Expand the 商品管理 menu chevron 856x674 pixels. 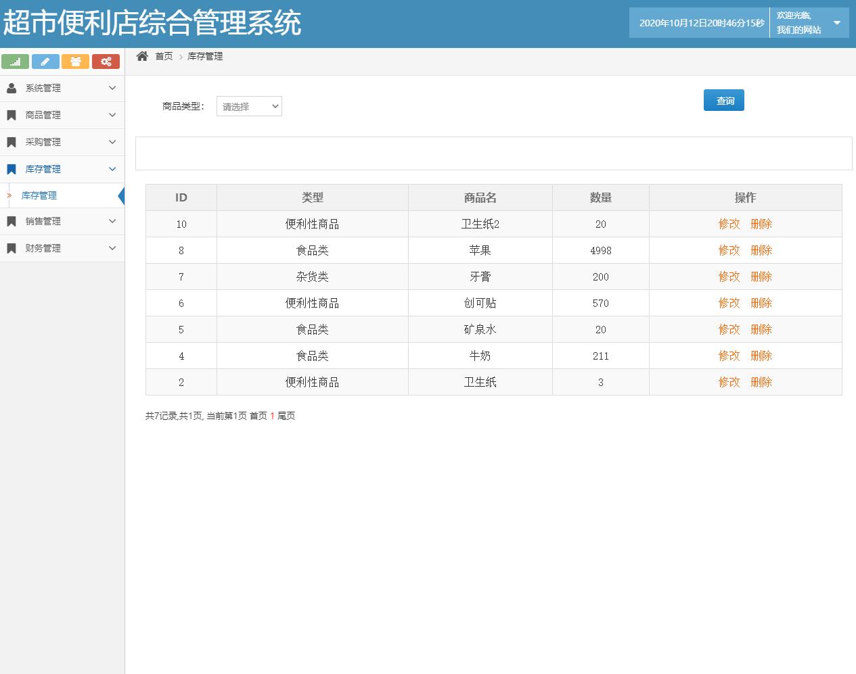tap(112, 115)
